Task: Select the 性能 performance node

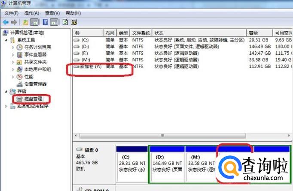Action: [x=28, y=77]
